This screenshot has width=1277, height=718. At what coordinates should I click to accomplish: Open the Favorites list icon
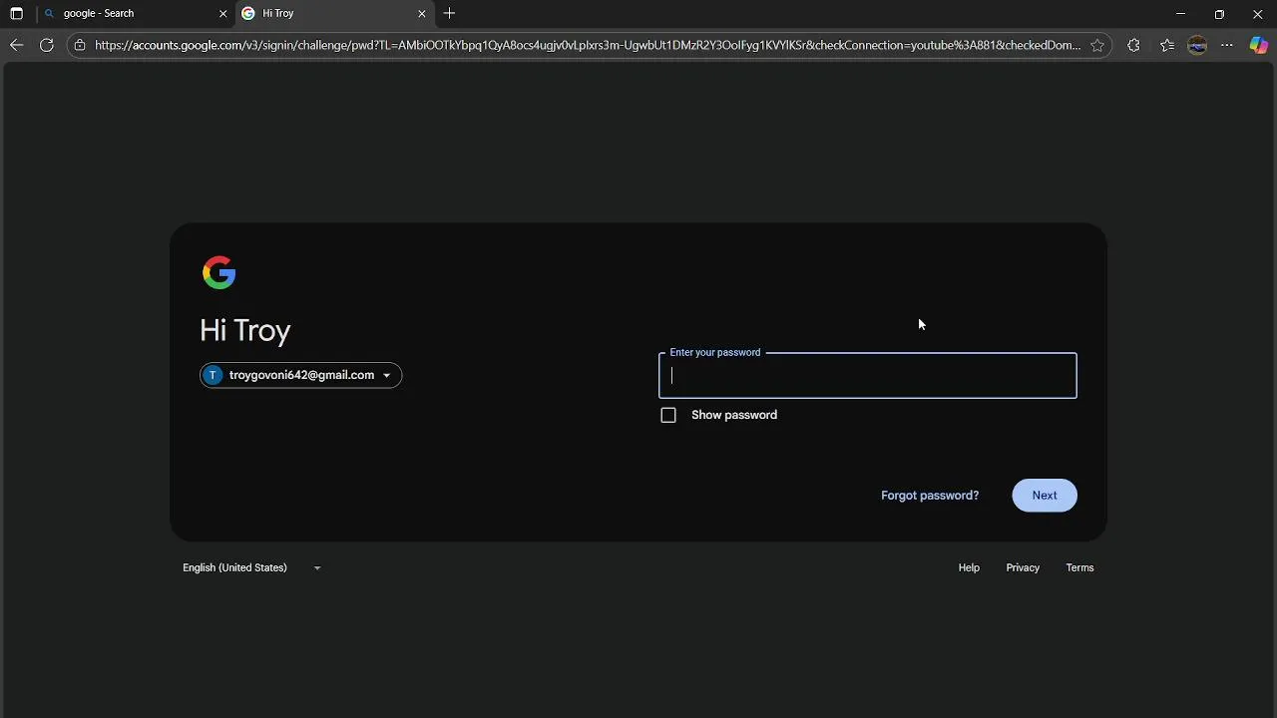1167,45
